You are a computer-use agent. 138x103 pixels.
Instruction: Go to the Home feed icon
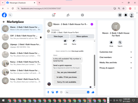coord(54,15)
